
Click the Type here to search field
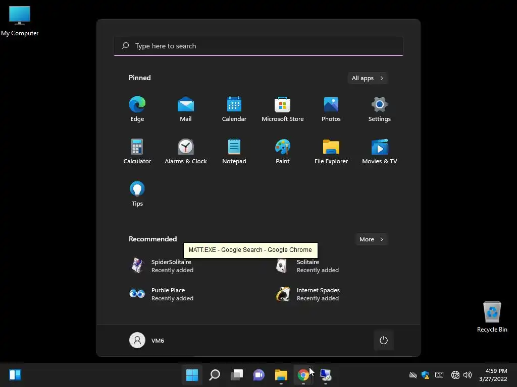pos(258,46)
